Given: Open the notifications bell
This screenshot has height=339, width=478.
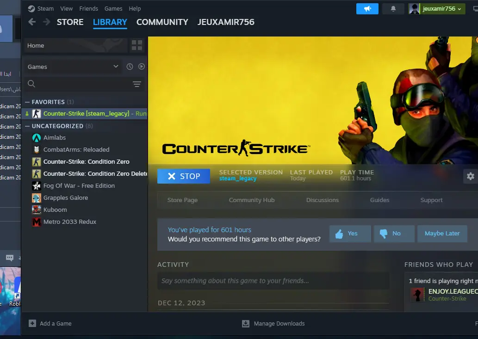Looking at the screenshot, I should click(x=393, y=8).
